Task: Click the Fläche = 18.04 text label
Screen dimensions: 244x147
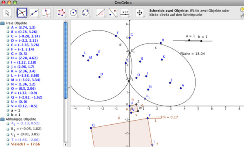Action: [x=193, y=54]
